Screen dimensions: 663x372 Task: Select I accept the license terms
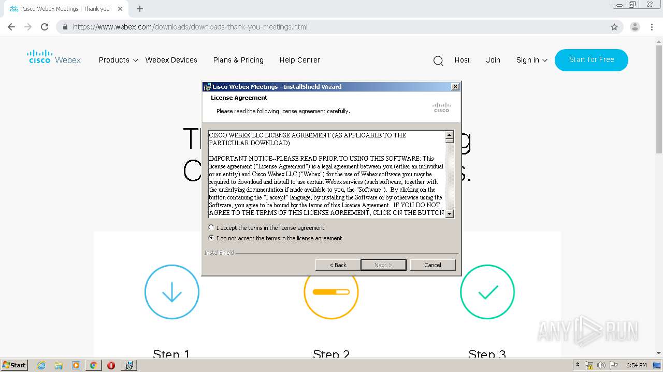[x=267, y=228]
